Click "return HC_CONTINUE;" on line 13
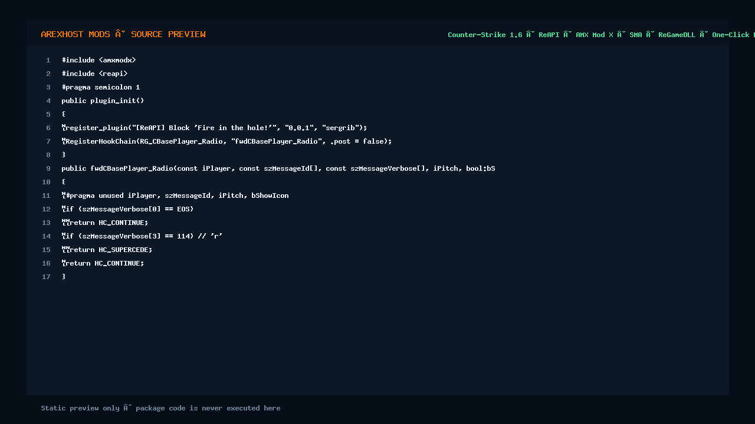Screen dimensions: 755x424 pyautogui.click(x=105, y=223)
